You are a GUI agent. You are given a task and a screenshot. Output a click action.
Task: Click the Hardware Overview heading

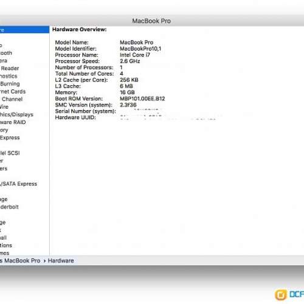point(80,29)
